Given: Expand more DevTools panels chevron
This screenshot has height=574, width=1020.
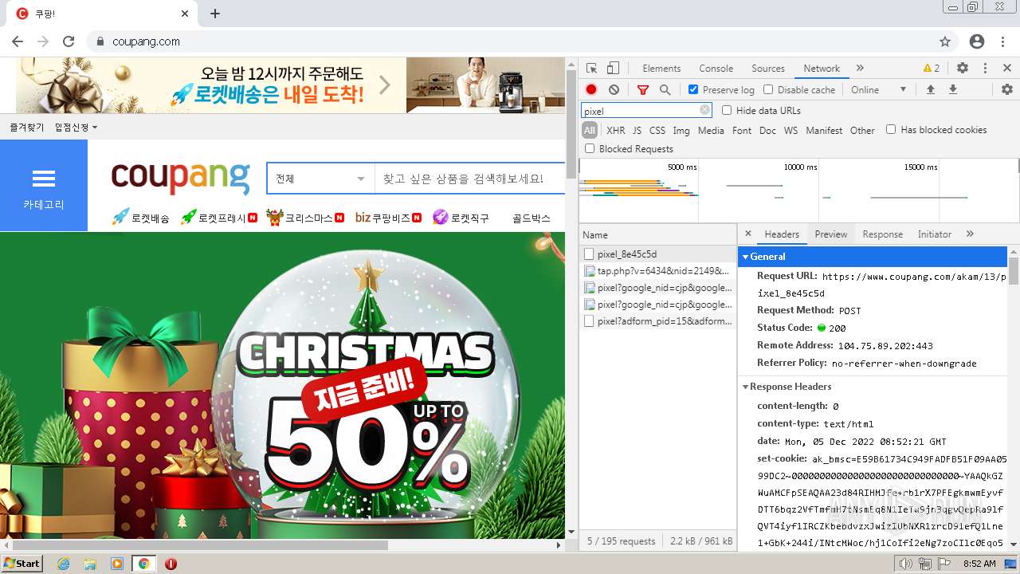Looking at the screenshot, I should 860,69.
